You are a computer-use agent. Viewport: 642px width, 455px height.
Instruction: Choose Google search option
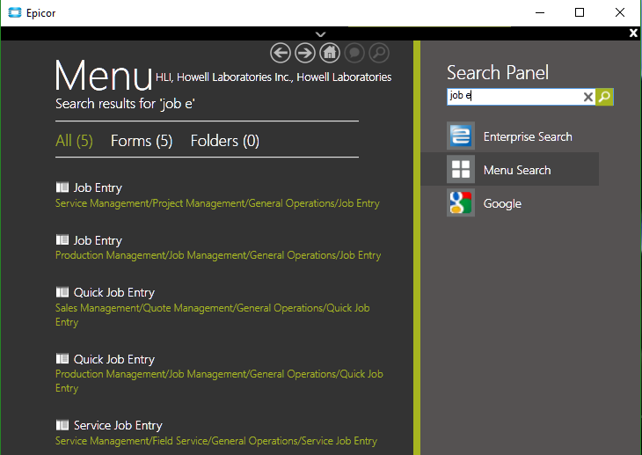[502, 203]
